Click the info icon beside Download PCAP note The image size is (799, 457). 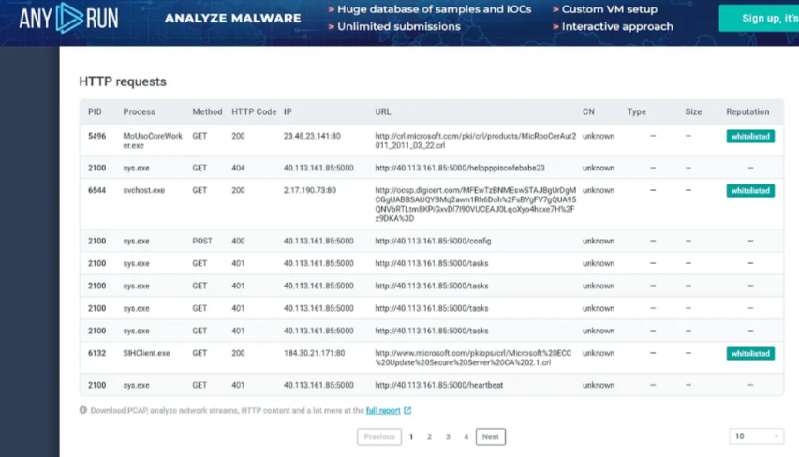(x=83, y=410)
